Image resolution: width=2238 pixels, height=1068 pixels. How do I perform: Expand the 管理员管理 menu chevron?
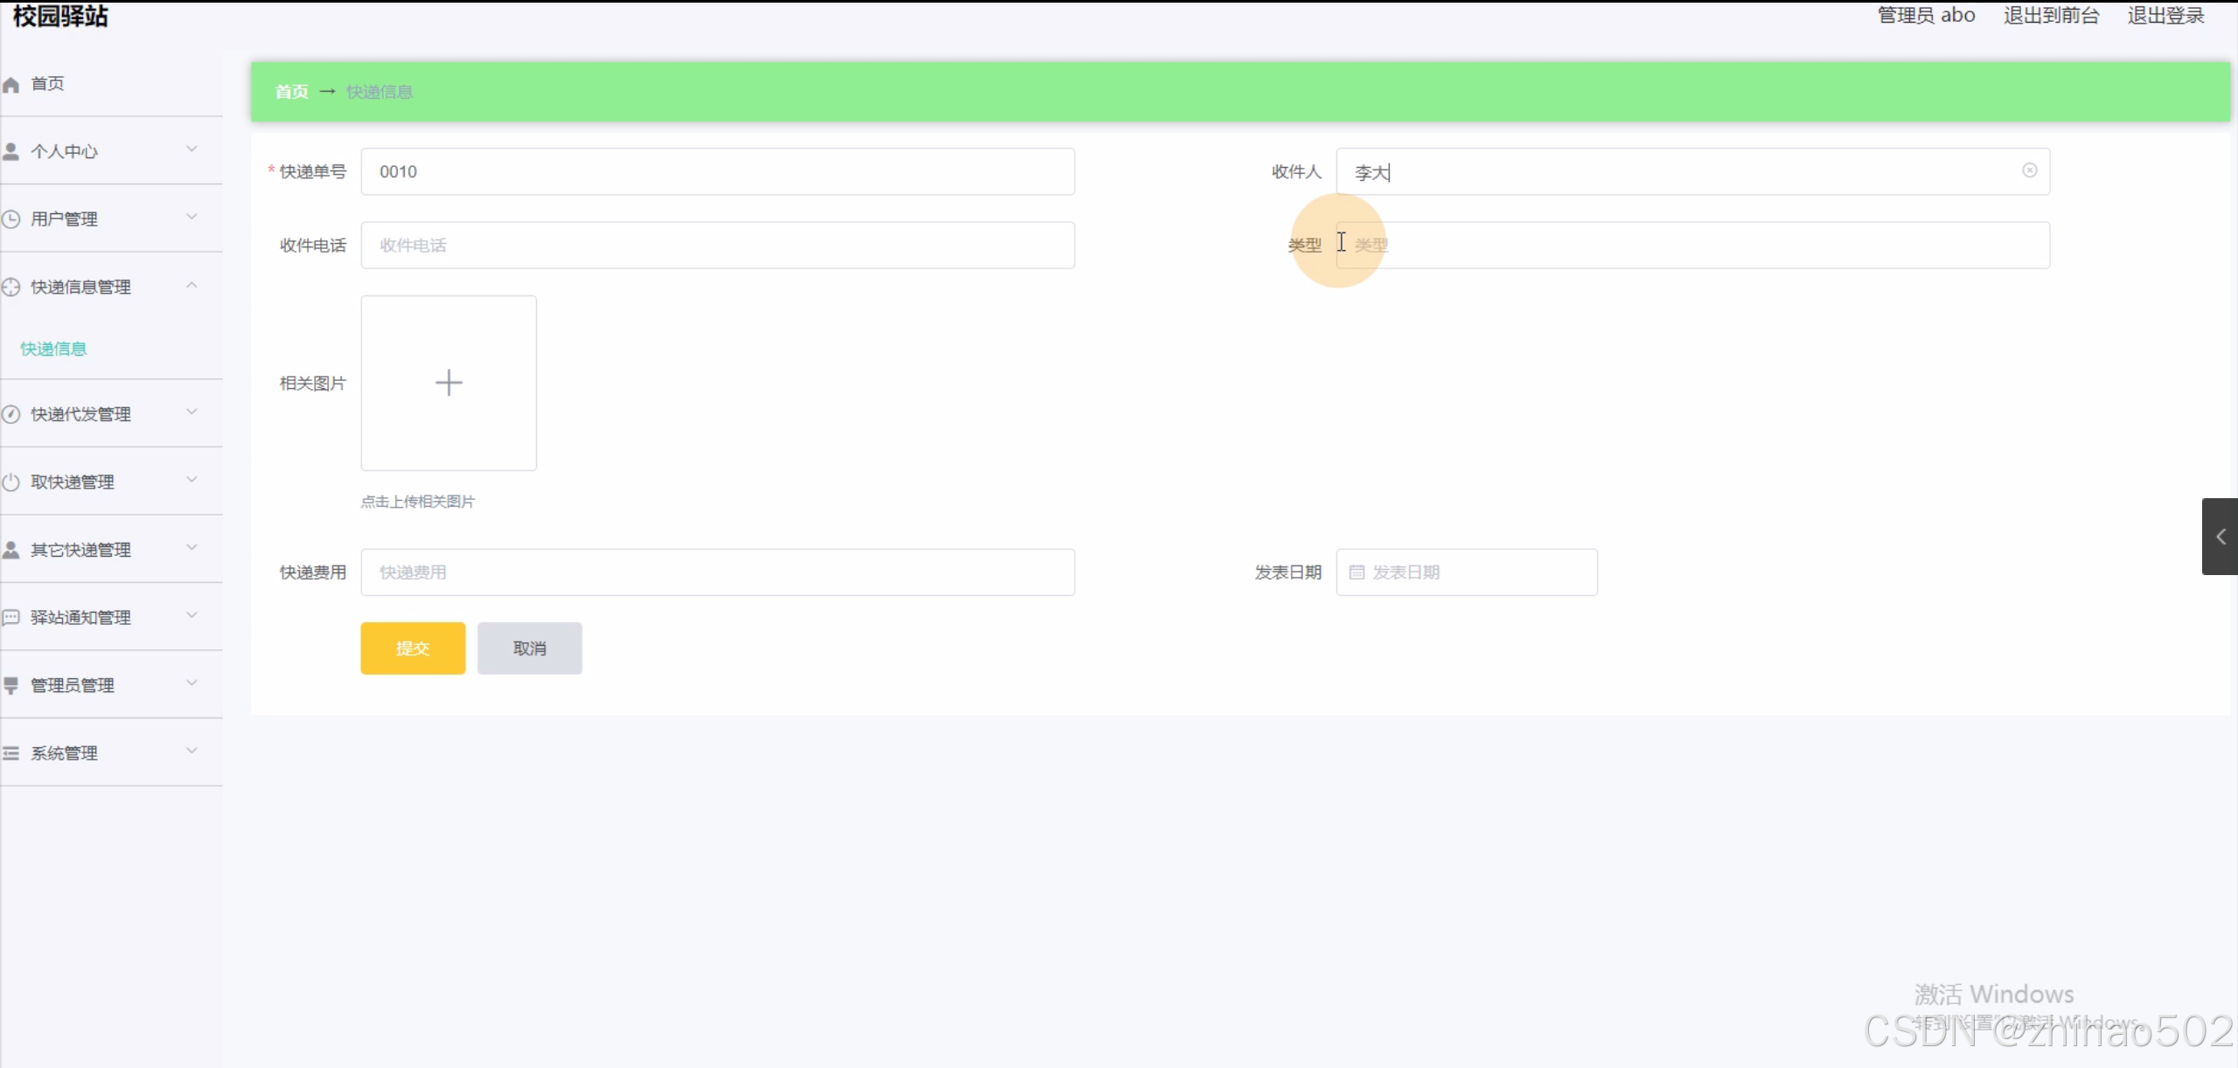192,683
